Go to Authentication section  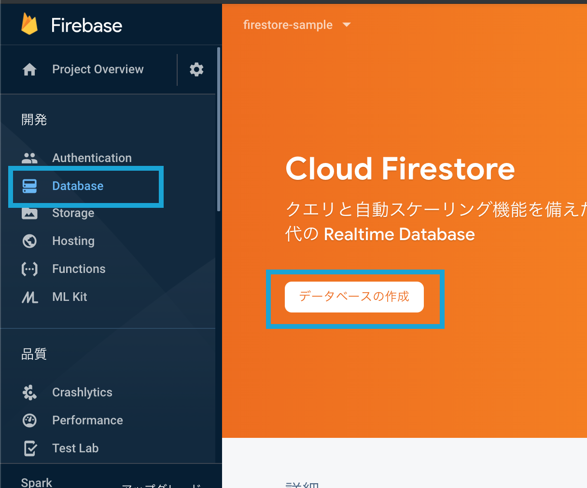tap(92, 158)
